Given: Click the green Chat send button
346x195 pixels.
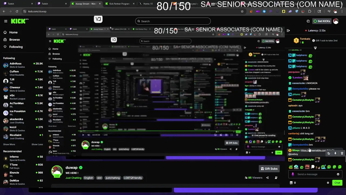Looking at the screenshot, I should (337, 183).
